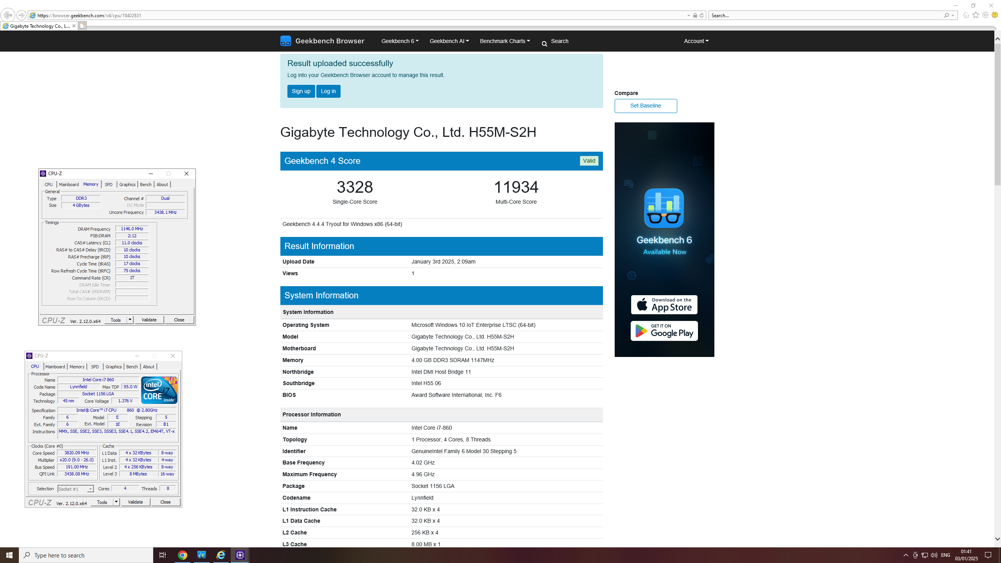Click the volume speaker tray icon

934,555
